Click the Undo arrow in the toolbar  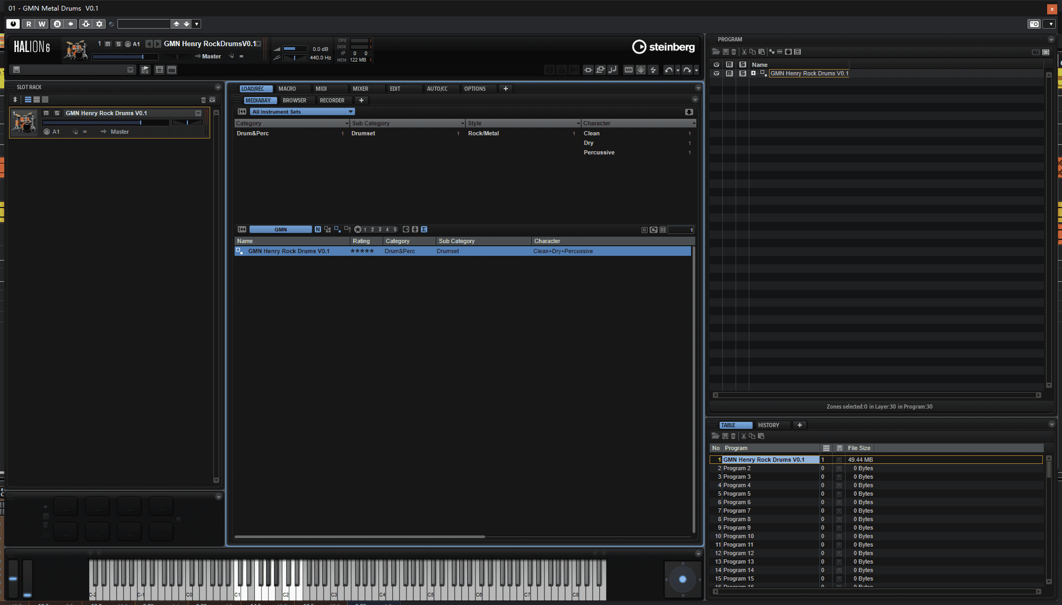point(668,70)
